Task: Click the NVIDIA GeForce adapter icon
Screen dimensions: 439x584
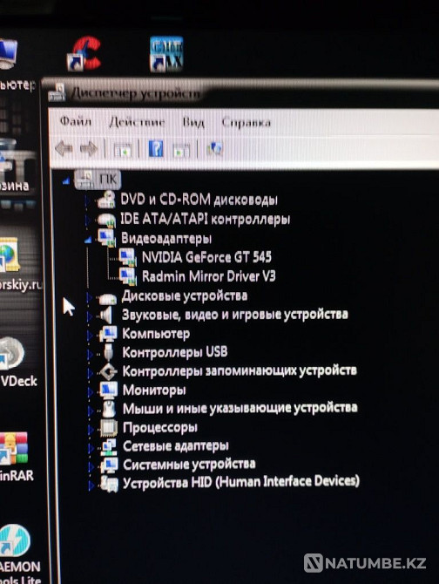Action: tap(128, 257)
